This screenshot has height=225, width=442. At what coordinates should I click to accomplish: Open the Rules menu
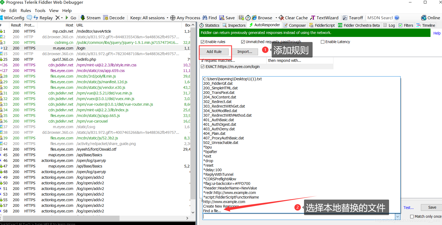click(x=26, y=10)
